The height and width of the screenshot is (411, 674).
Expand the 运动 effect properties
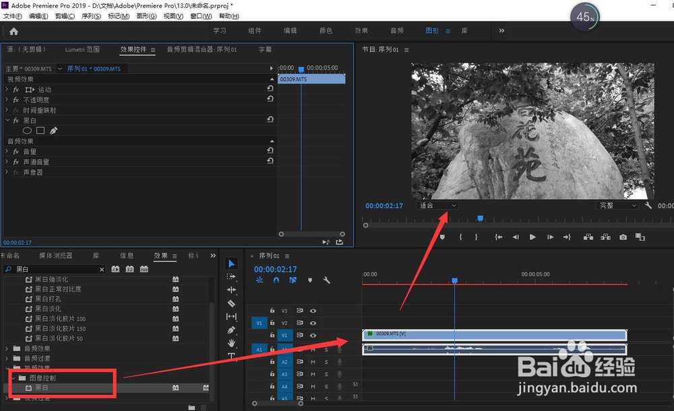[x=7, y=89]
